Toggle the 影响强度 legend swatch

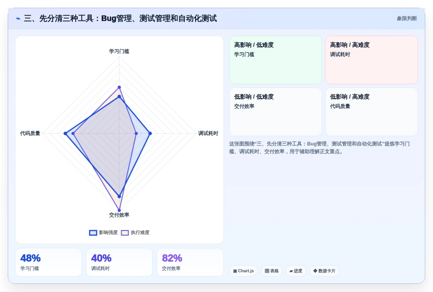coord(93,232)
